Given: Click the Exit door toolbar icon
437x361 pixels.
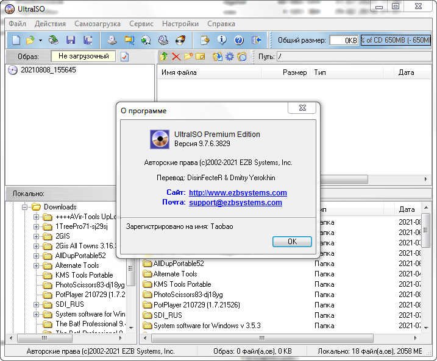Looking at the screenshot, I should [256, 40].
